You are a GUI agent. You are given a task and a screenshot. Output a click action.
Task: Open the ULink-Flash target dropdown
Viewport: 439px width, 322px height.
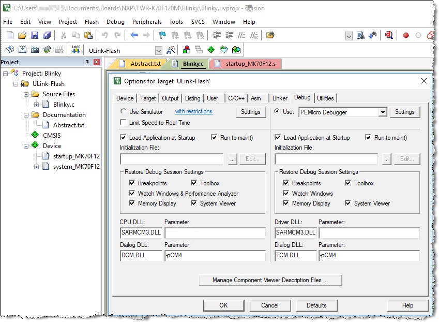(158, 50)
